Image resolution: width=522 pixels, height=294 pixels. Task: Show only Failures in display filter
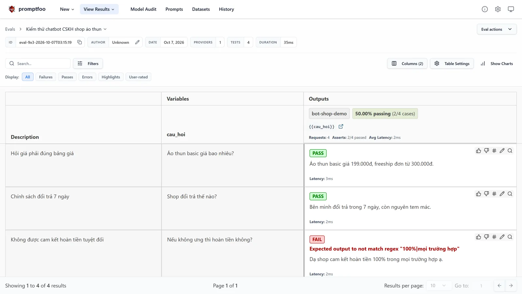pyautogui.click(x=46, y=77)
